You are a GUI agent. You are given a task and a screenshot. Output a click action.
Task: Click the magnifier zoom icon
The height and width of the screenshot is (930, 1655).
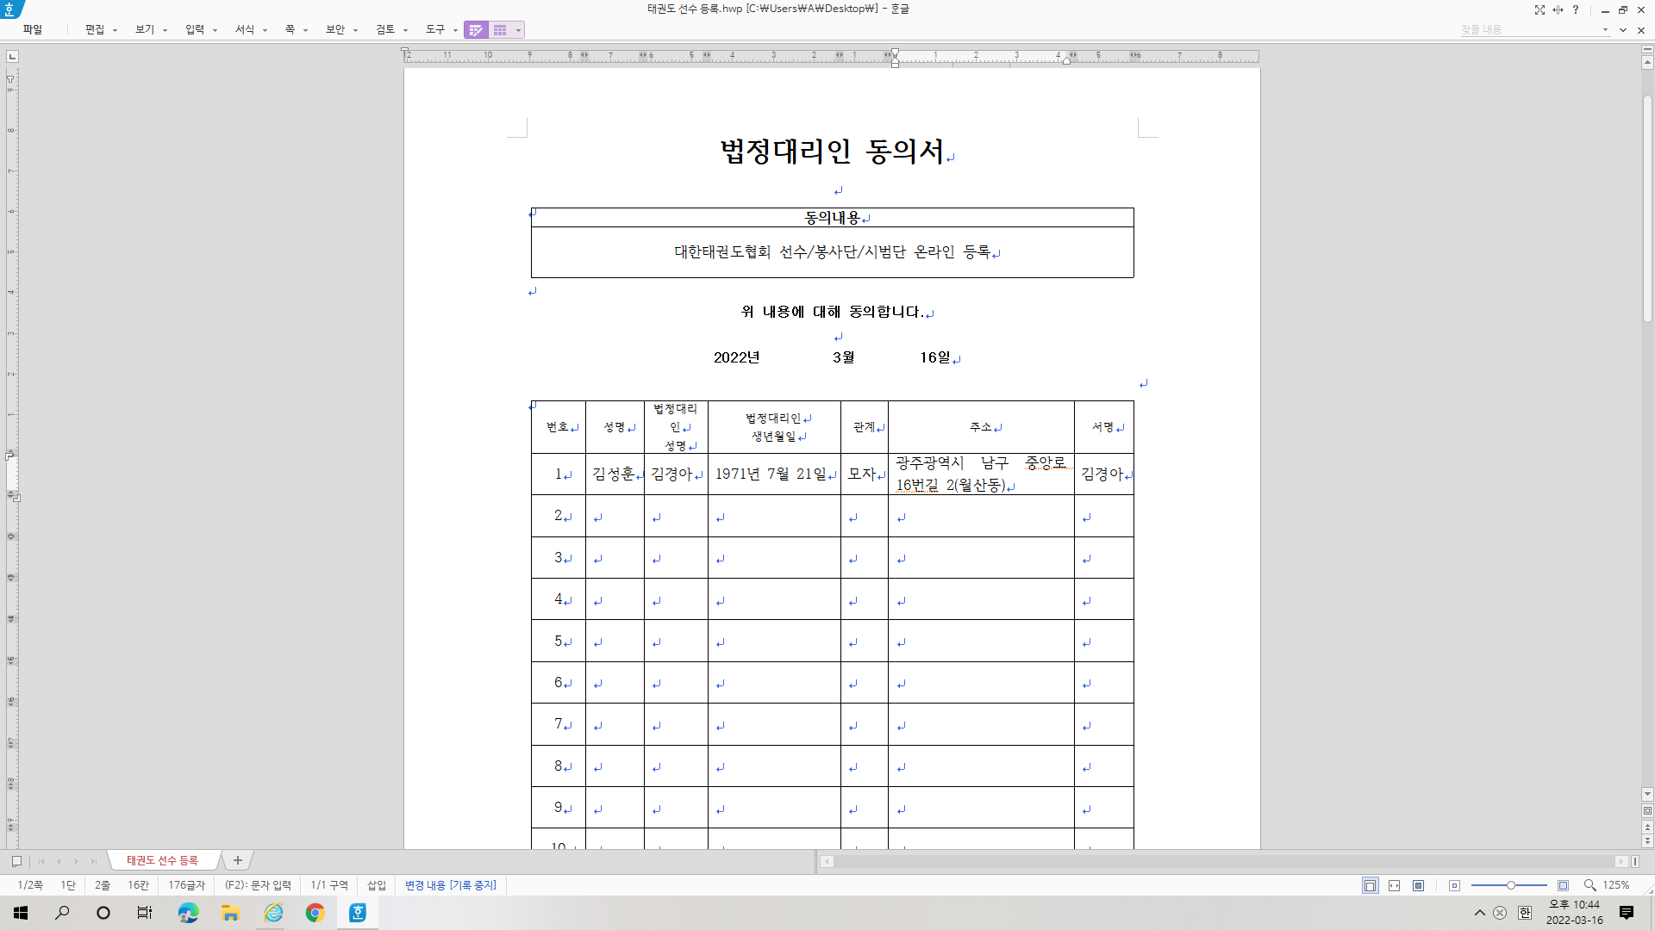[1589, 885]
